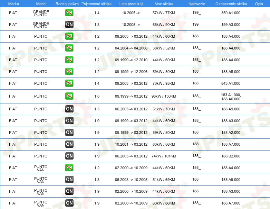Select the Lata produkcji column header

point(131,4)
